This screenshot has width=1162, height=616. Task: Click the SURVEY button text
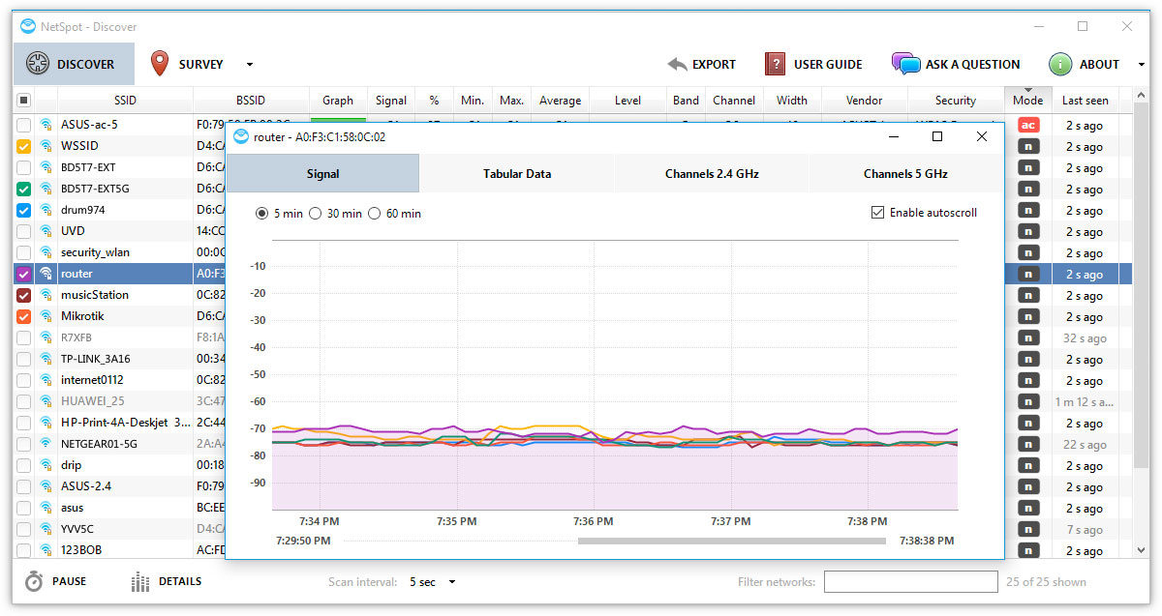pyautogui.click(x=200, y=65)
